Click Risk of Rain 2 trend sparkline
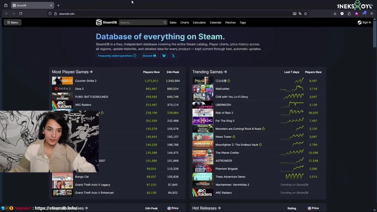 click(292, 112)
